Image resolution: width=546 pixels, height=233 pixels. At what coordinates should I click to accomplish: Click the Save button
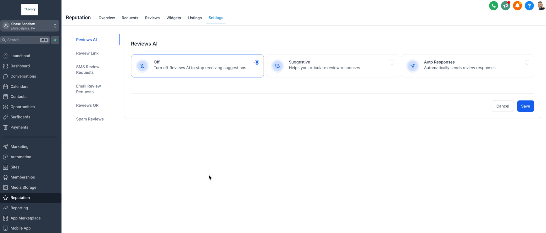click(x=525, y=106)
